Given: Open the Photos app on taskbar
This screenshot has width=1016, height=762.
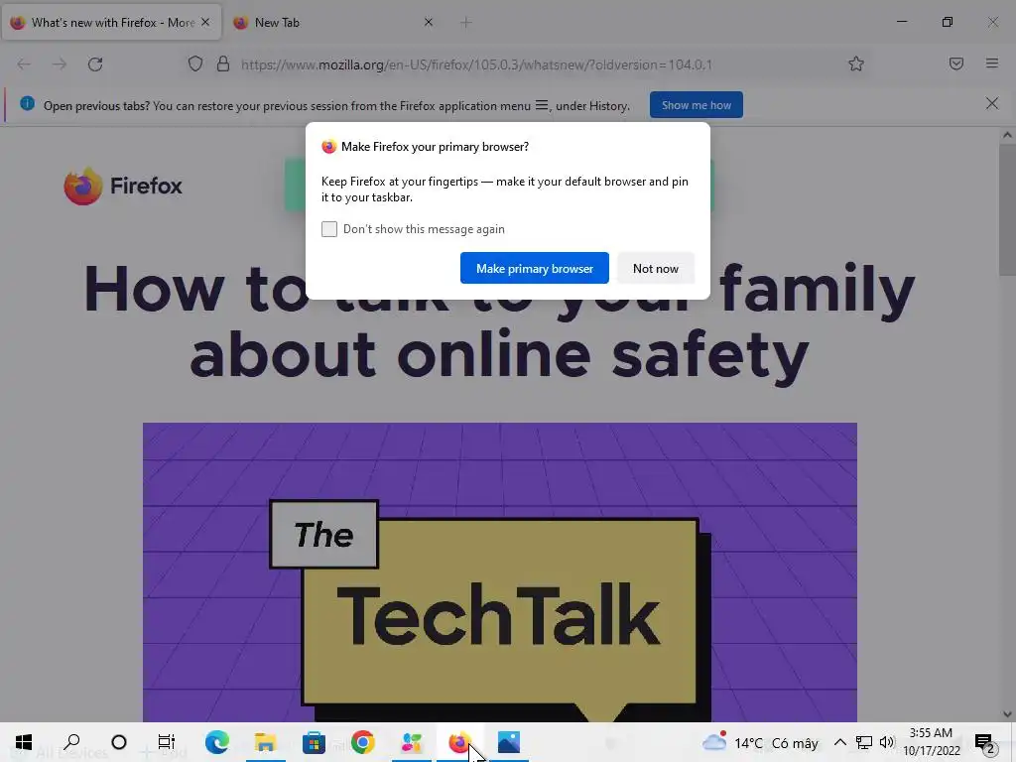Looking at the screenshot, I should (509, 742).
